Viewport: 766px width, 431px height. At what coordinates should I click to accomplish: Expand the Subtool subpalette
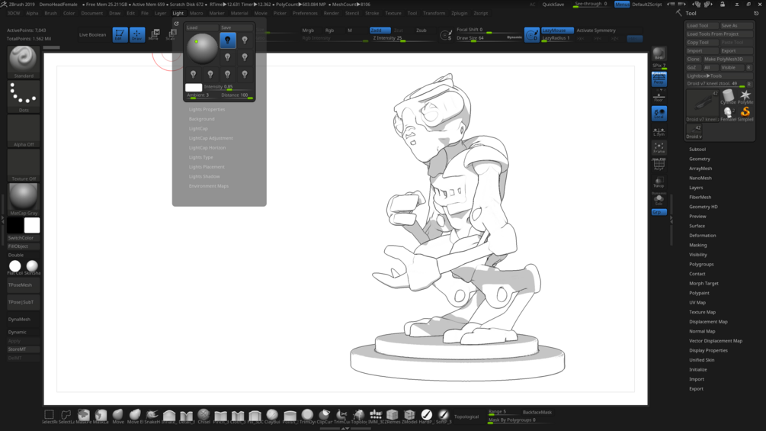[x=697, y=150]
